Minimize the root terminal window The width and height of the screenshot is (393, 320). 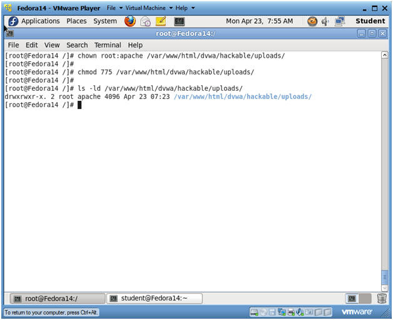361,33
